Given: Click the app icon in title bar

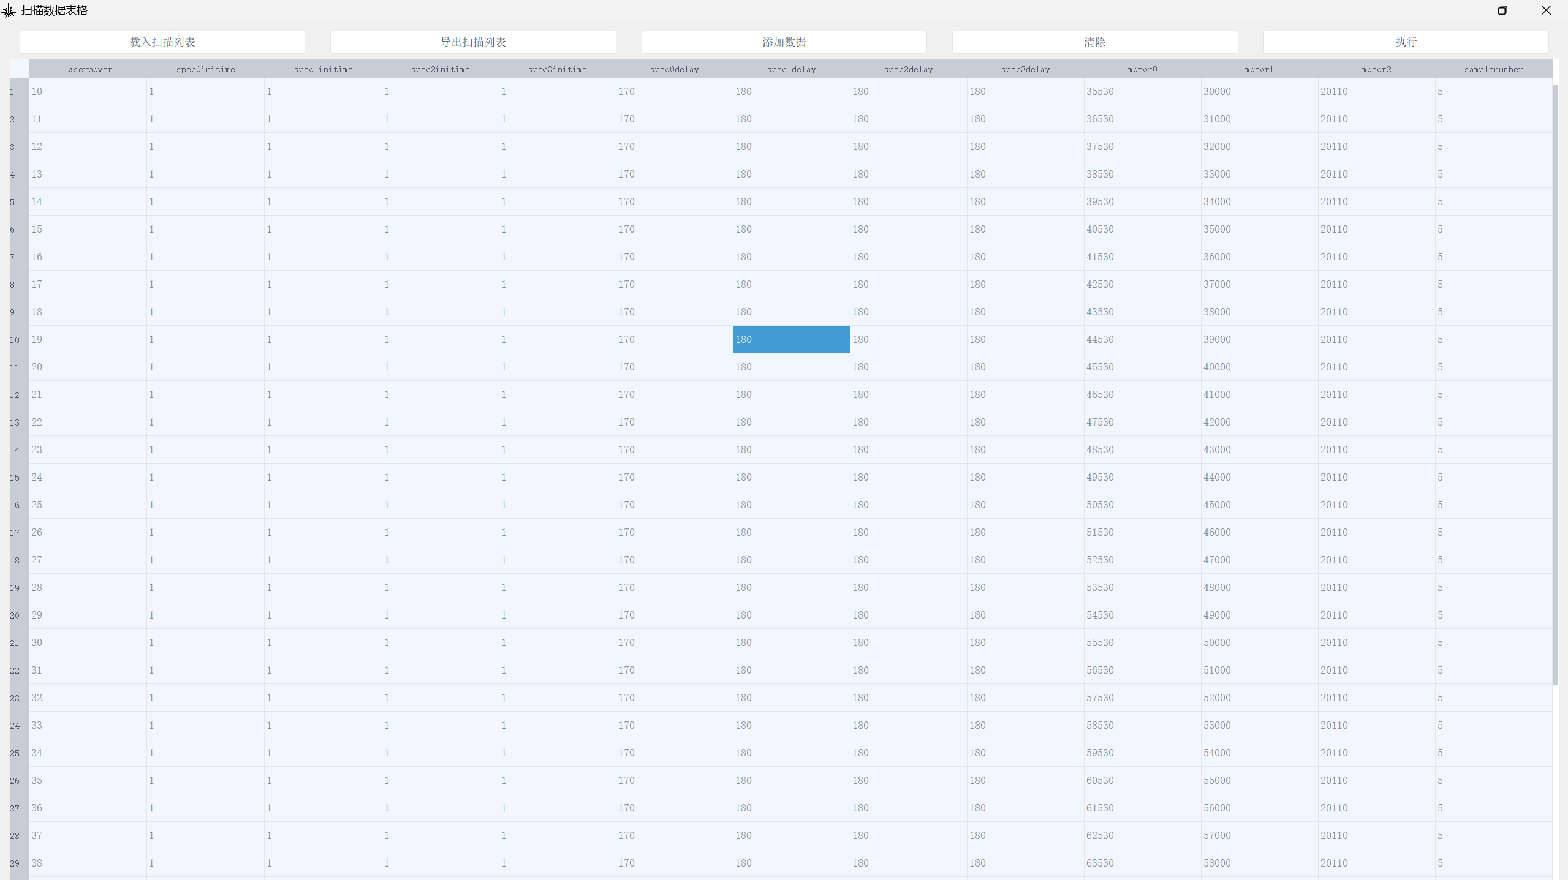Looking at the screenshot, I should [x=9, y=10].
